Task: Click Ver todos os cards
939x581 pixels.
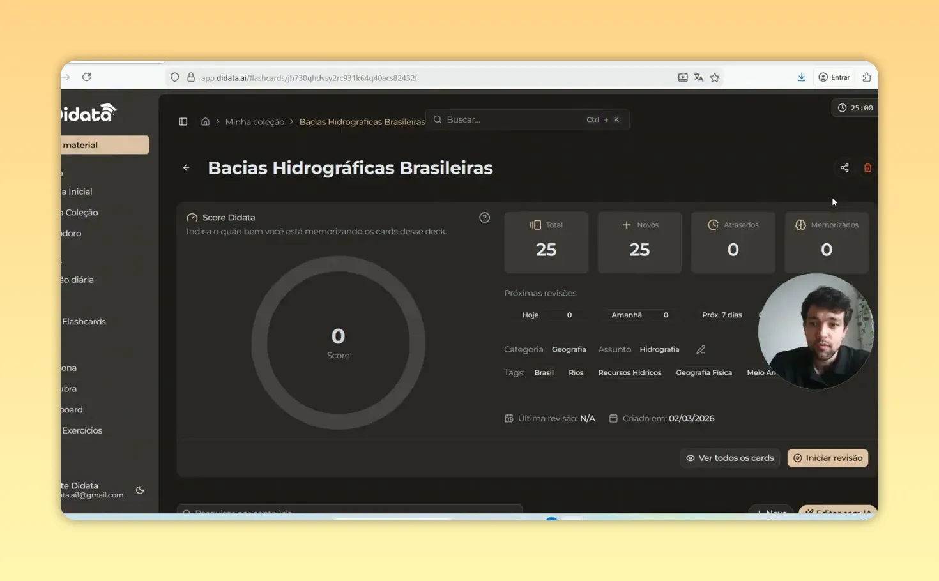Action: (x=729, y=458)
